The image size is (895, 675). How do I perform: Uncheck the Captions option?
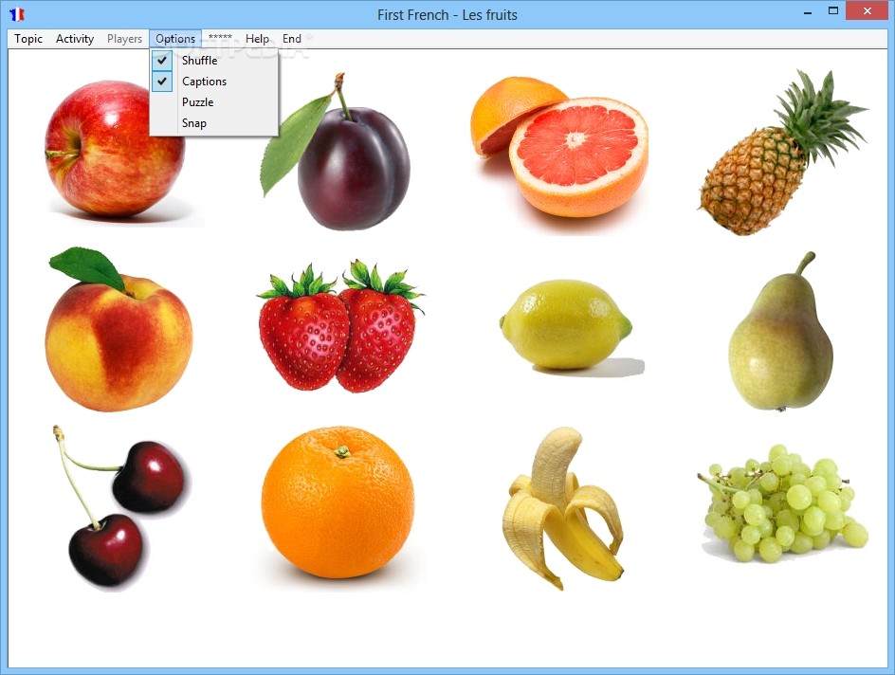click(214, 81)
